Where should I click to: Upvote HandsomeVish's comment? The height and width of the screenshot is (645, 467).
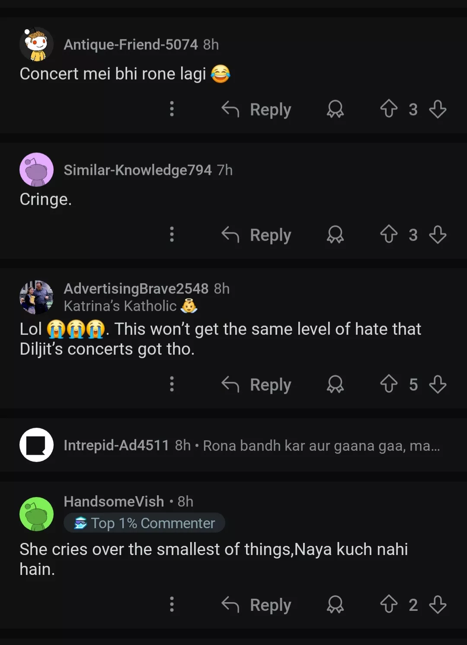pyautogui.click(x=388, y=604)
